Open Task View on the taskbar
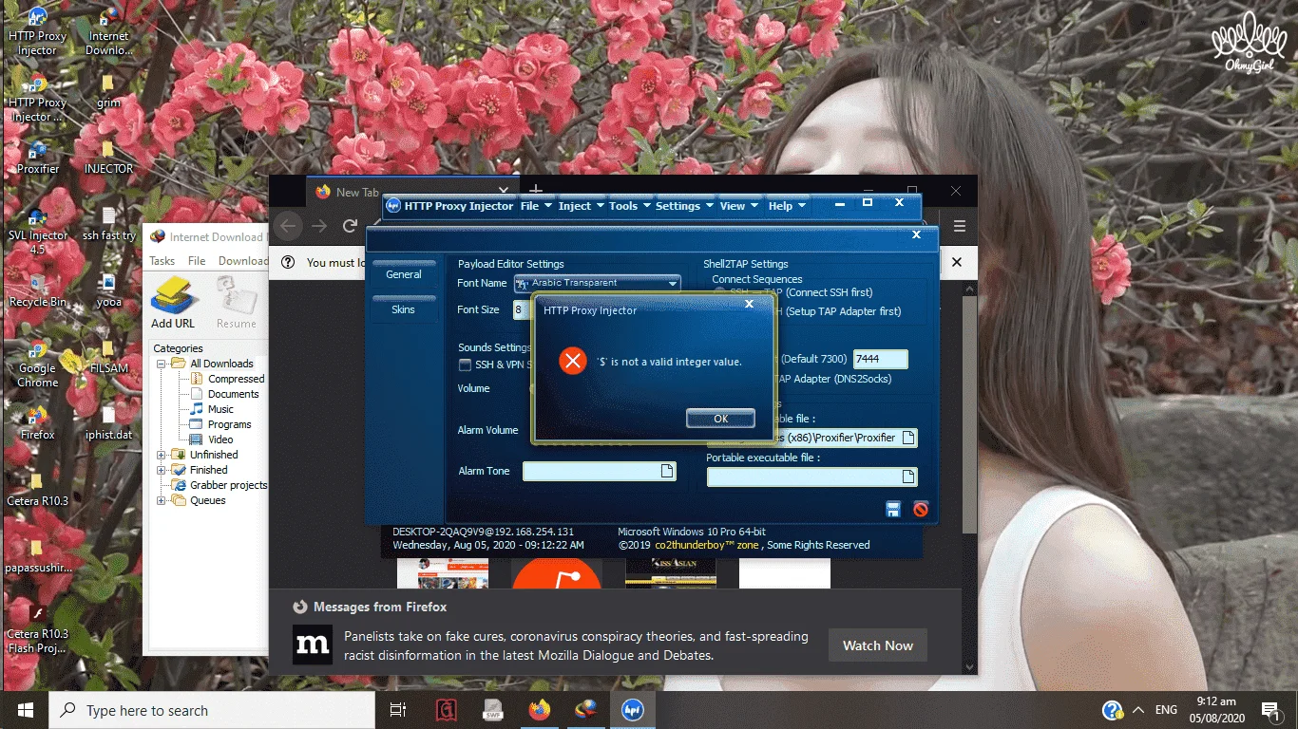1298x729 pixels. (x=398, y=710)
